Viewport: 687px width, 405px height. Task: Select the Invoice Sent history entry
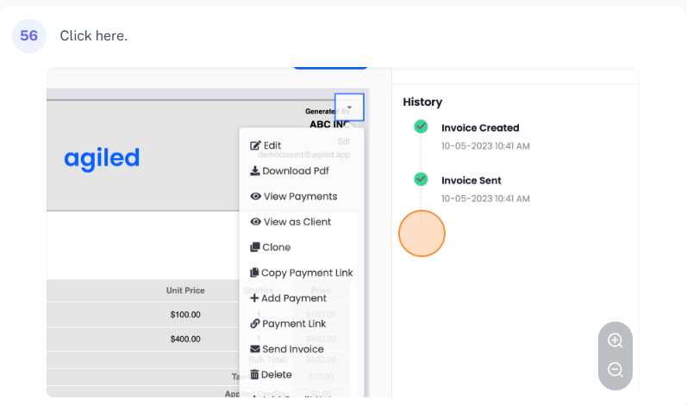(x=471, y=181)
